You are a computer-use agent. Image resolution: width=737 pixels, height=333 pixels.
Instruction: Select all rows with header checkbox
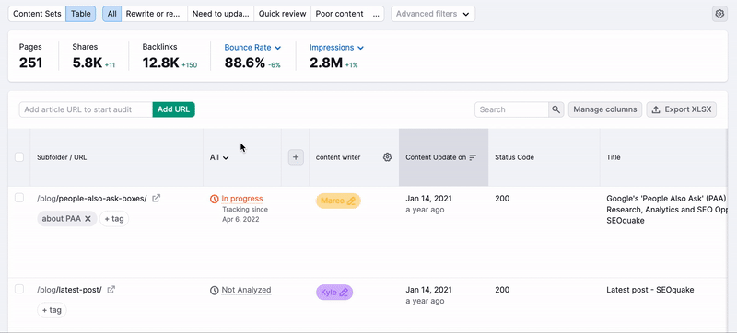click(19, 157)
